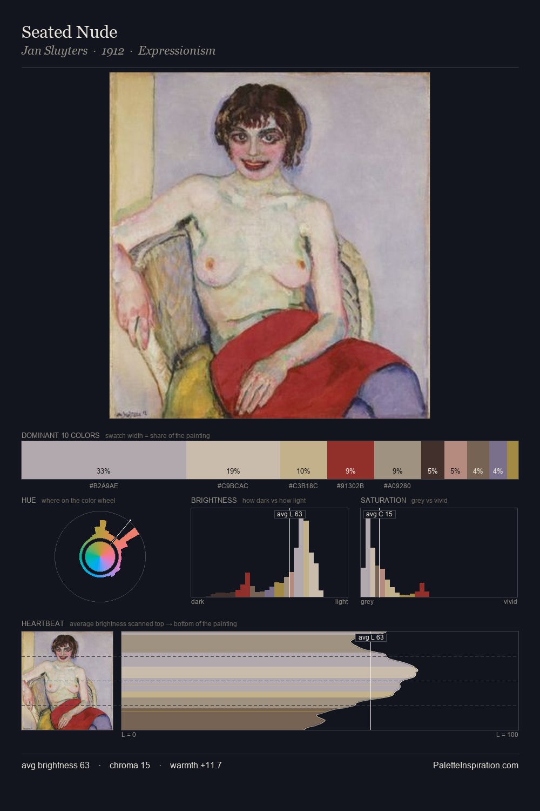Viewport: 540px width, 811px height.
Task: Pick the 10% tan swatch
Action: tap(303, 460)
